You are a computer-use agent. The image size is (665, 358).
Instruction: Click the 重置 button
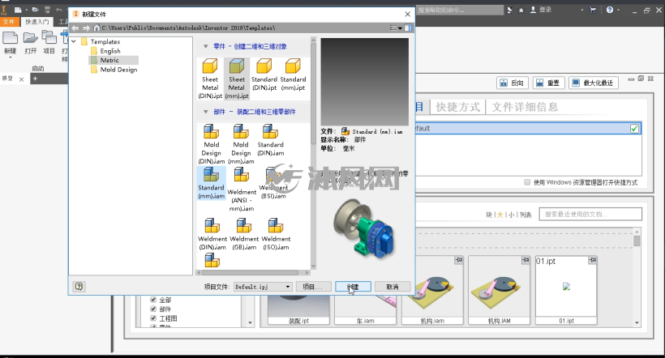548,83
